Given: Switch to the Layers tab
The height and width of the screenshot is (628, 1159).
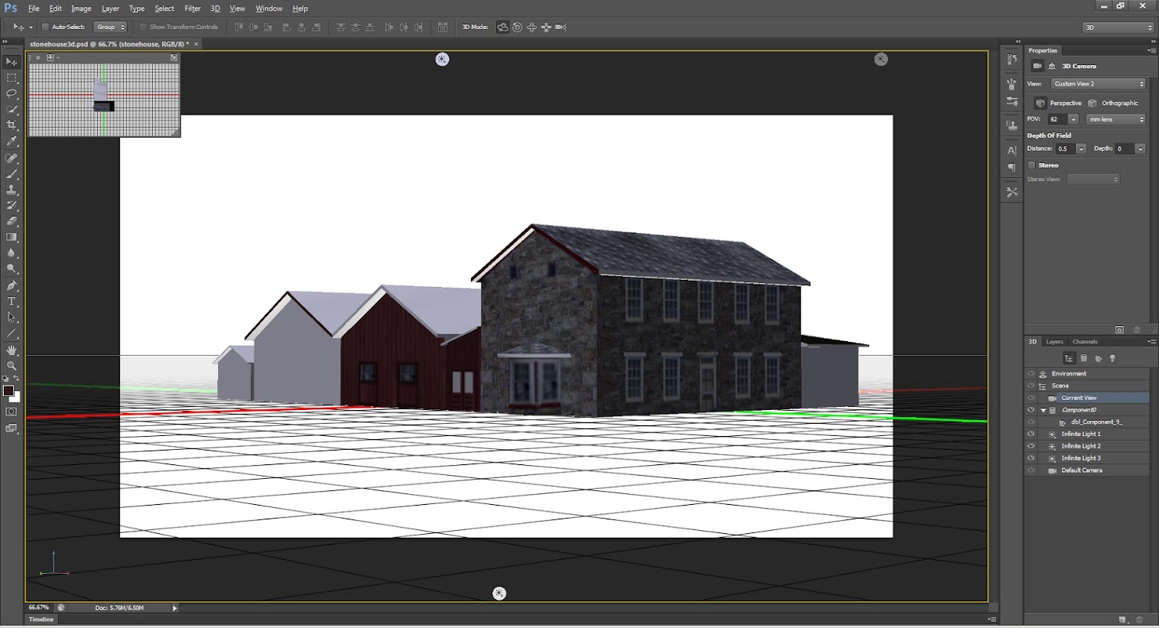Looking at the screenshot, I should [x=1054, y=342].
